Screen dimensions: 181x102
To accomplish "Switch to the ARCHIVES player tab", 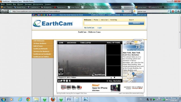I will point(72,43).
